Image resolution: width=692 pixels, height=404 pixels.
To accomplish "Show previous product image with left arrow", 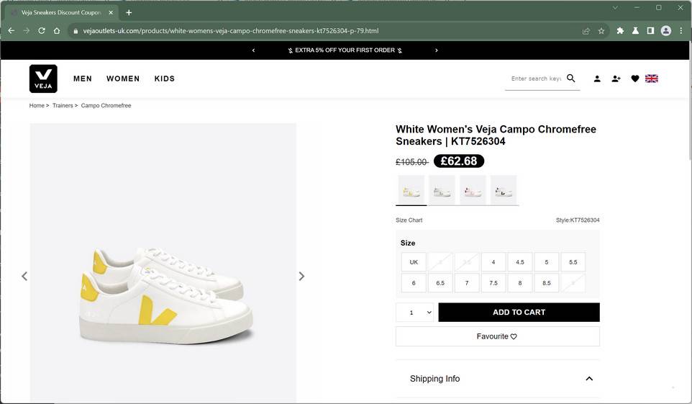I will tap(24, 277).
